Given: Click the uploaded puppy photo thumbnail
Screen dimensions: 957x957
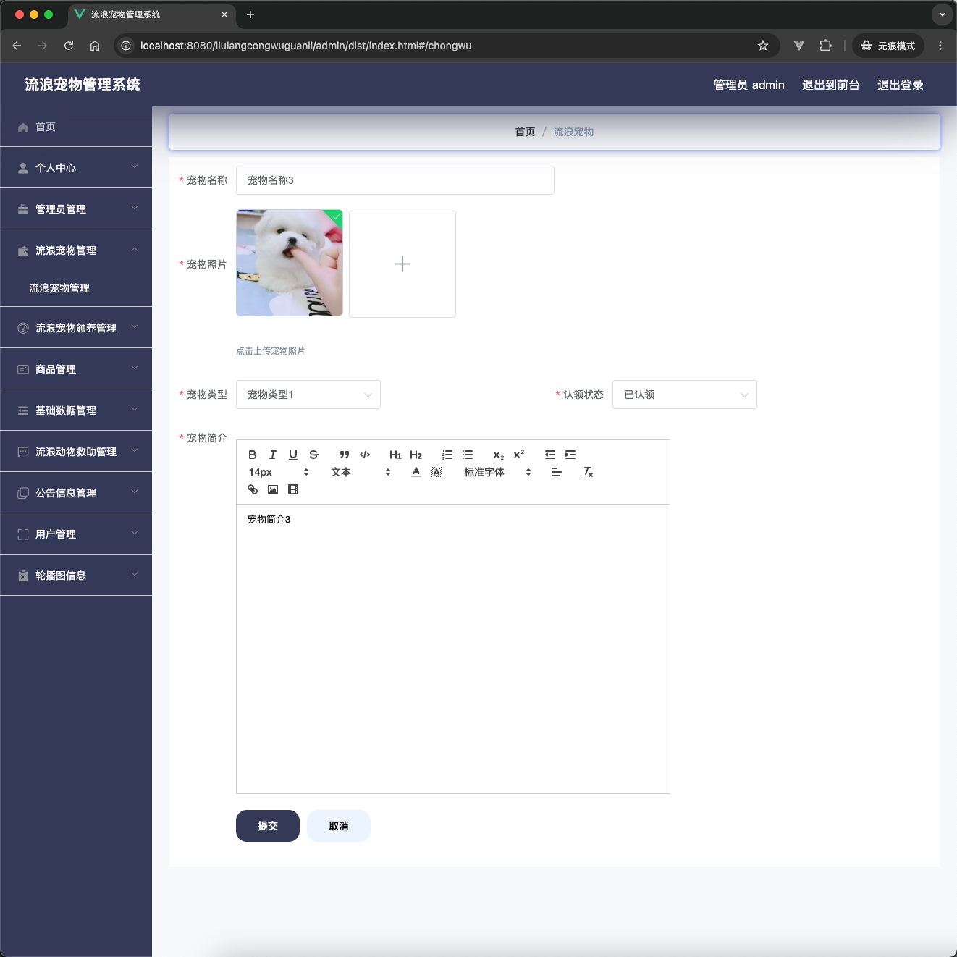Looking at the screenshot, I should 290,263.
